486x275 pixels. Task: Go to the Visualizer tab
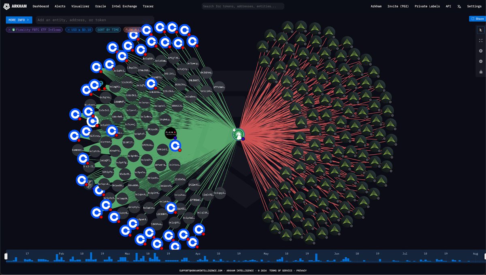[x=80, y=6]
